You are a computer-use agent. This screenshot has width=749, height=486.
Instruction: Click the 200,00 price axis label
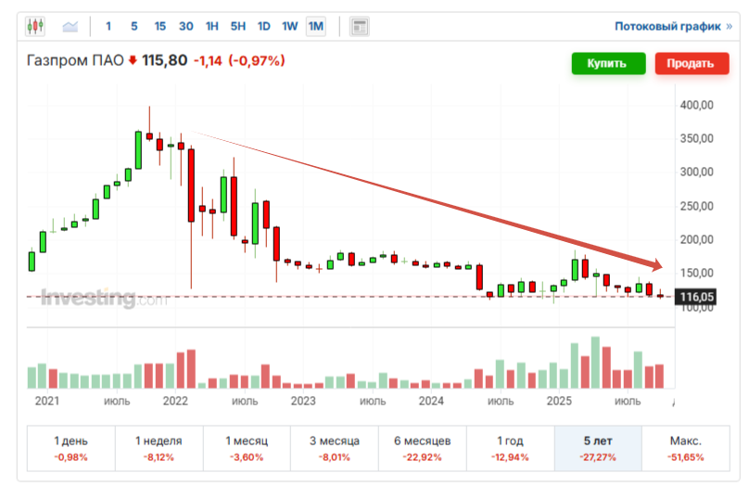tap(696, 239)
